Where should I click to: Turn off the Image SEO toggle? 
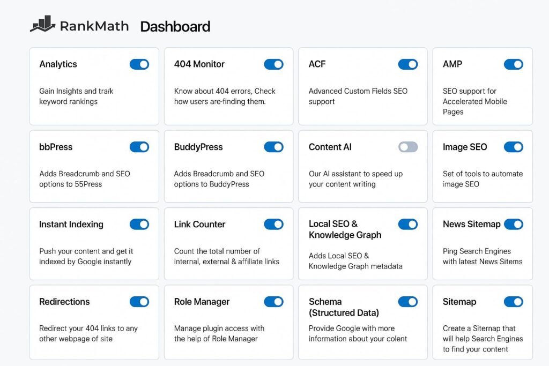pyautogui.click(x=513, y=147)
